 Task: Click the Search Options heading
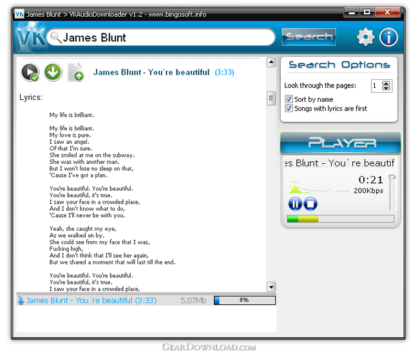[x=339, y=65]
